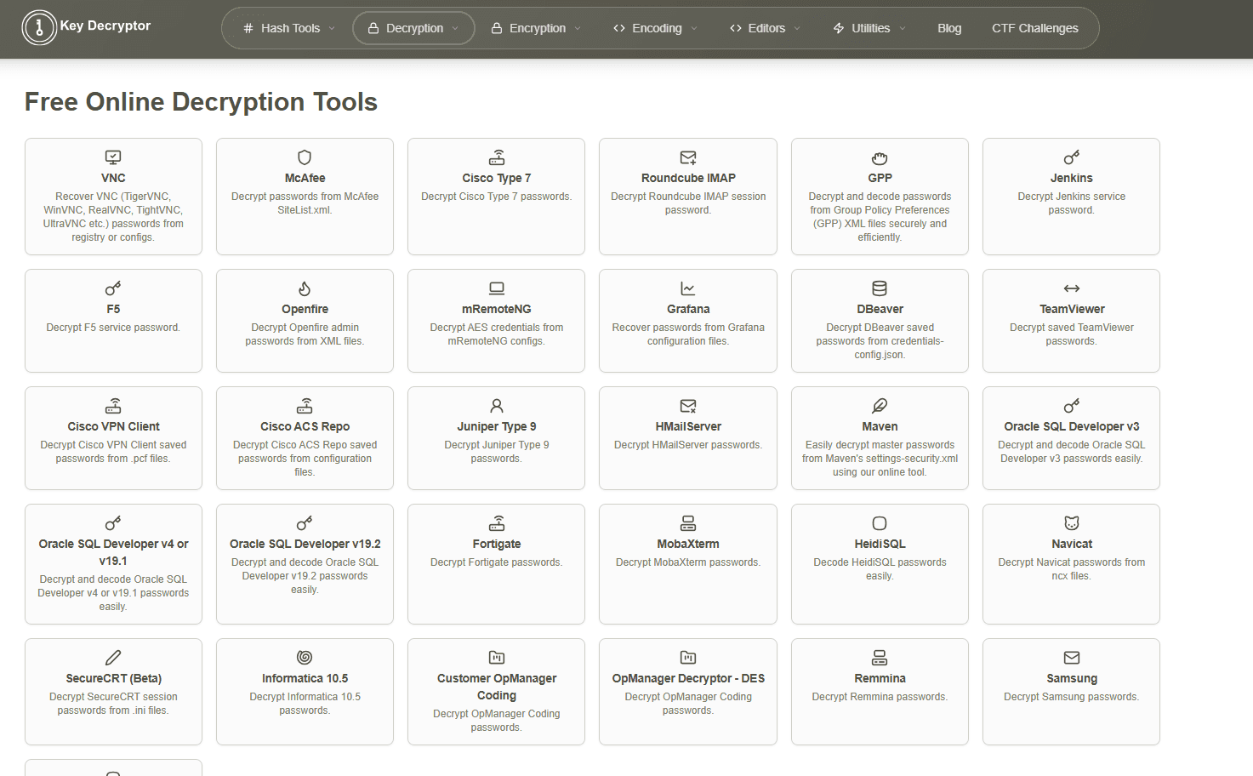Click the Maven feather icon
1253x776 pixels.
[880, 406]
